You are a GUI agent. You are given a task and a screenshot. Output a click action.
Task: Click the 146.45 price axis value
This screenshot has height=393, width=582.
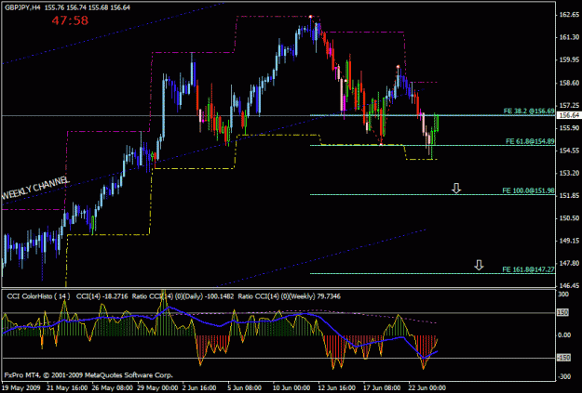(569, 286)
